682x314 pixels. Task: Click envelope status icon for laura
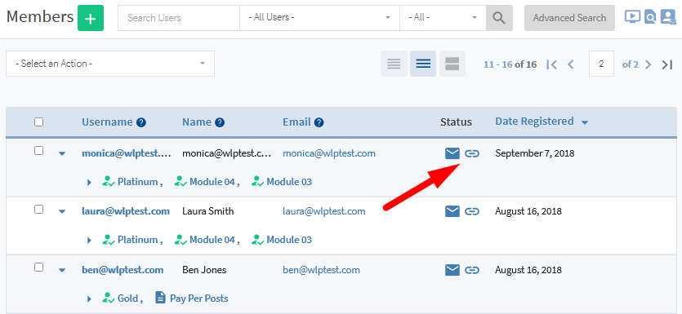click(452, 211)
